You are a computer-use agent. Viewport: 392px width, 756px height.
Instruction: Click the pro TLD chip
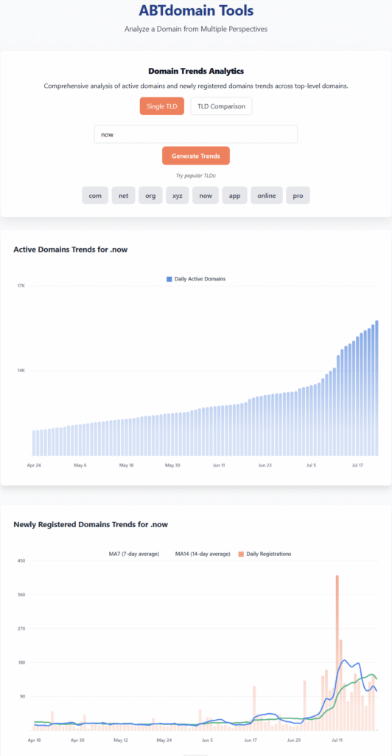tap(298, 196)
